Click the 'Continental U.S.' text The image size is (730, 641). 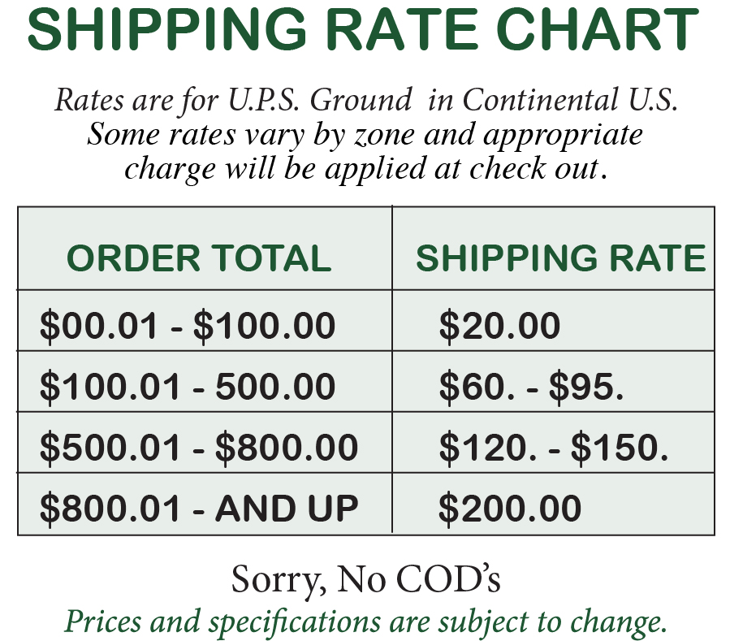coord(570,101)
